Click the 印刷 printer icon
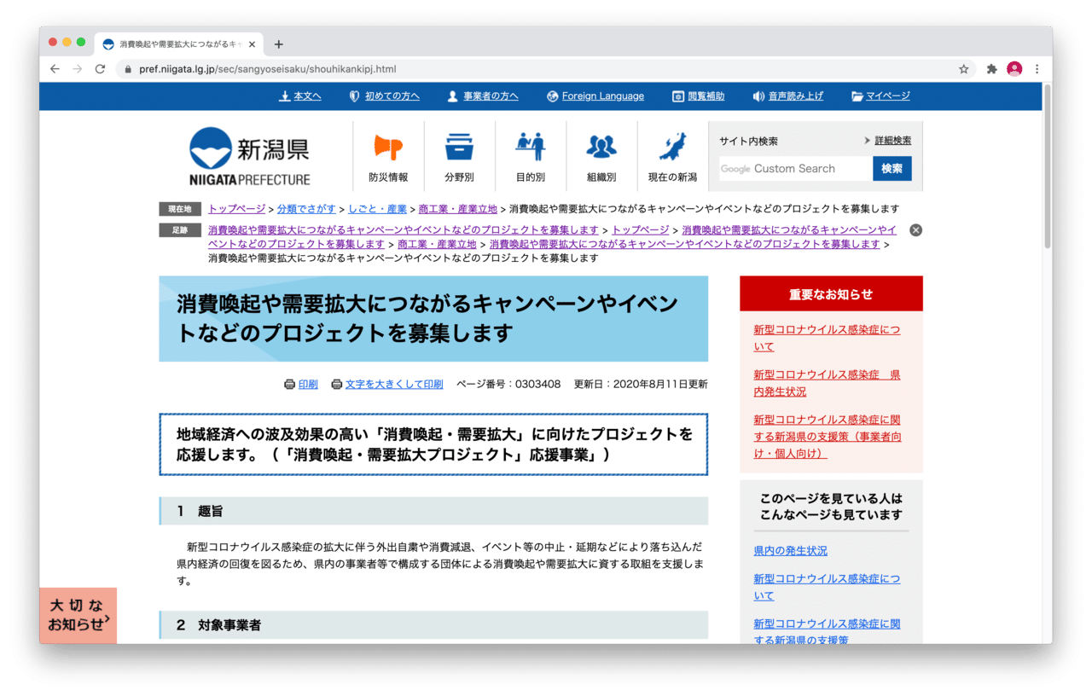 [x=290, y=384]
